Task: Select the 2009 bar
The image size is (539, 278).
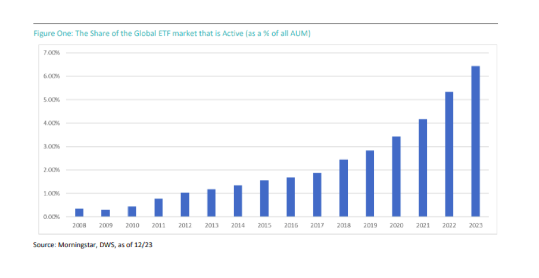Action: point(105,213)
